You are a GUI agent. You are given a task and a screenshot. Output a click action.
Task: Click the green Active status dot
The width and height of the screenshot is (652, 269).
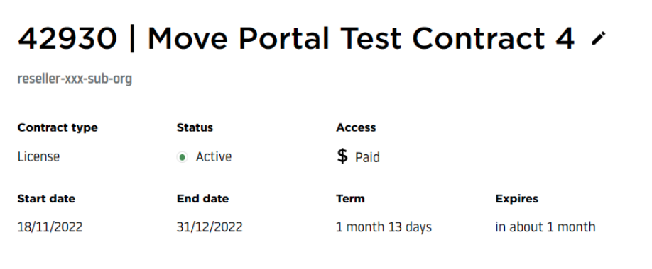tap(182, 157)
